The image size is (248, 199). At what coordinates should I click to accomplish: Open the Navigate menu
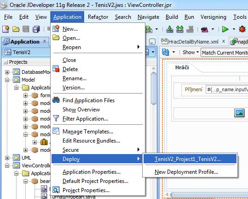click(148, 17)
